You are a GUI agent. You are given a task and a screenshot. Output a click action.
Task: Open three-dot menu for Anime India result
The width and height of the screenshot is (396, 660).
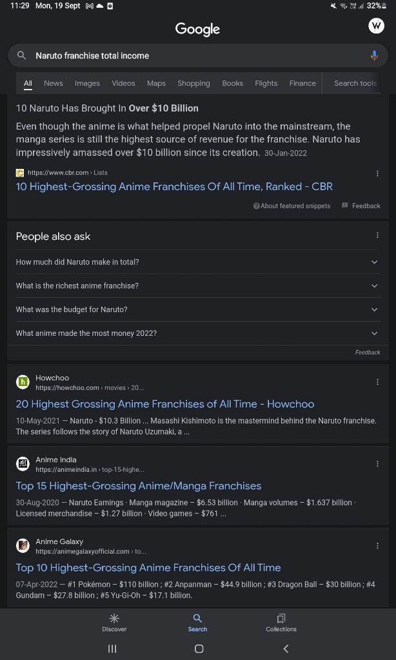coord(377,464)
